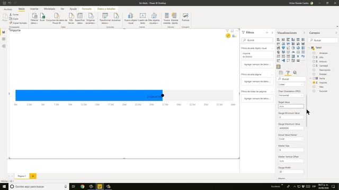Collapse the Campos pane chevron
Screen dimensions: 339x190
tap(336, 33)
